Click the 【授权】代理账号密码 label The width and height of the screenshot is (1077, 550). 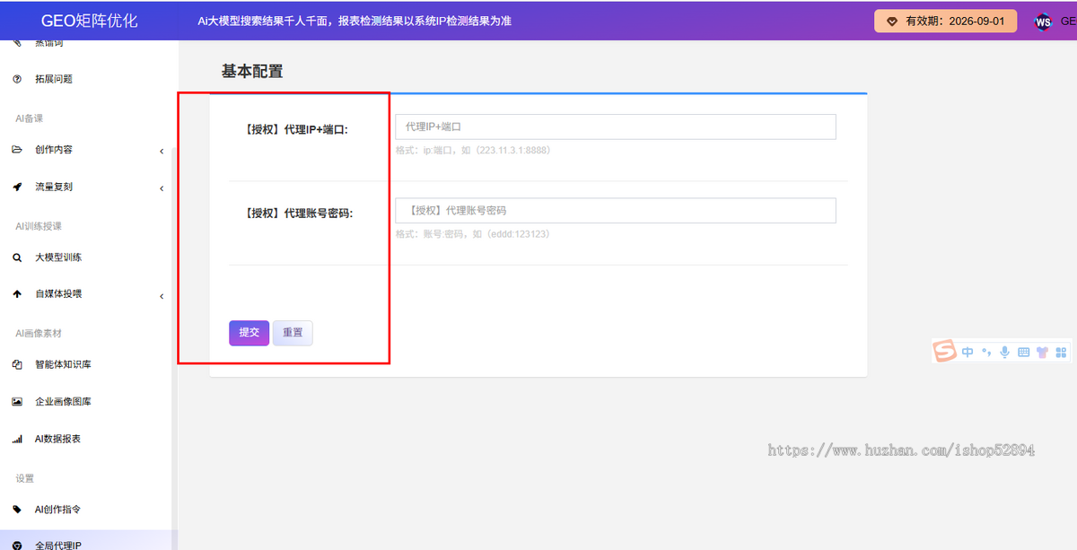pos(298,214)
